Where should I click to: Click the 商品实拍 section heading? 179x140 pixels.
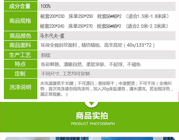pyautogui.click(x=92, y=116)
